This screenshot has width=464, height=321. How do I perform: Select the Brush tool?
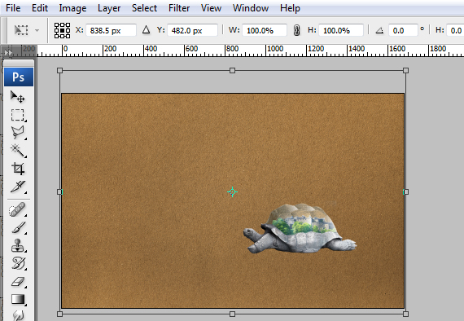click(x=18, y=228)
